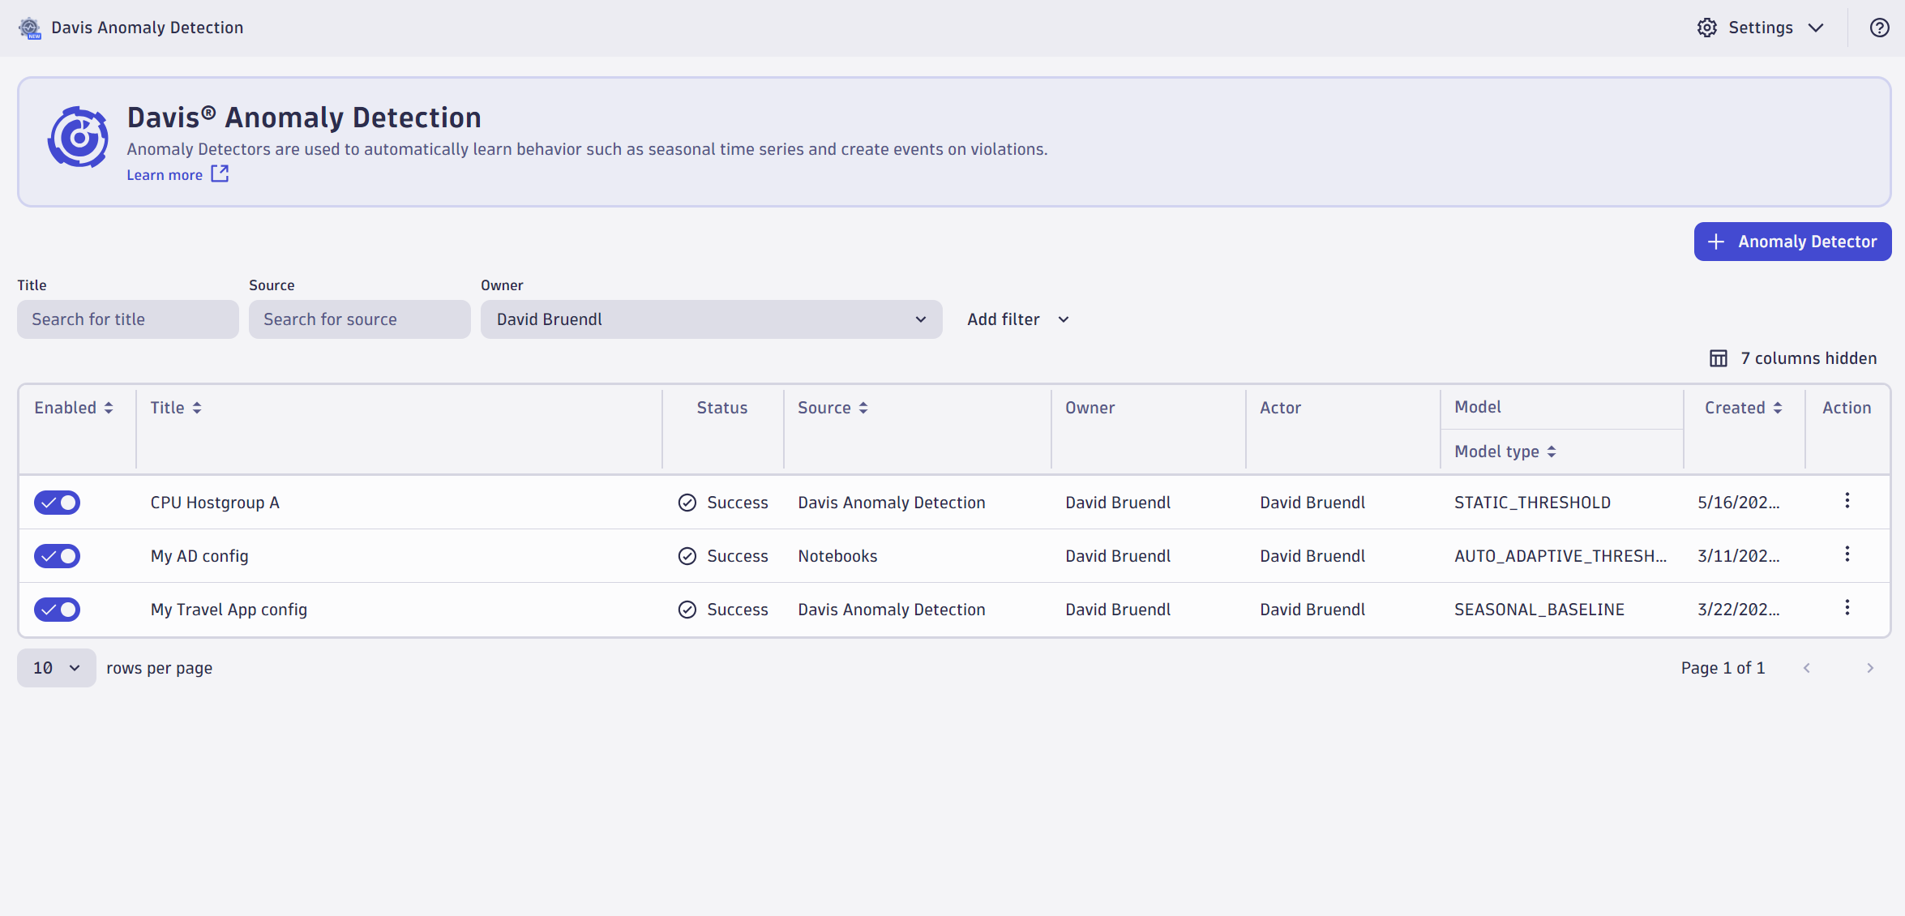Screen dimensions: 1905x916
Task: Disable the My Travel App config detector
Action: tap(57, 610)
